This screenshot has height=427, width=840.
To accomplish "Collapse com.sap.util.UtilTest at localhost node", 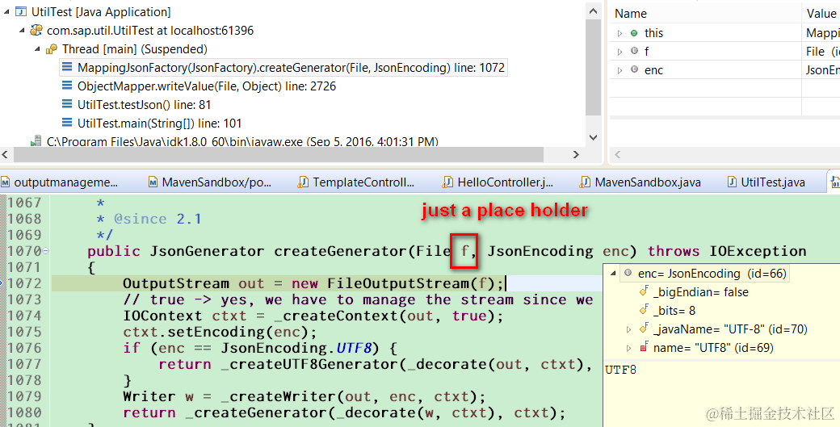I will point(22,31).
